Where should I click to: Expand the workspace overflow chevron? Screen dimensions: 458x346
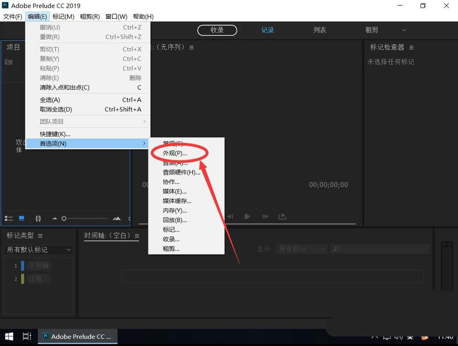point(404,30)
